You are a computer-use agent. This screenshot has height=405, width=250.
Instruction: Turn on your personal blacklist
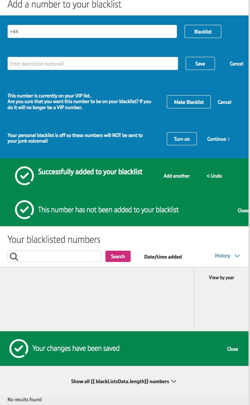tap(181, 139)
